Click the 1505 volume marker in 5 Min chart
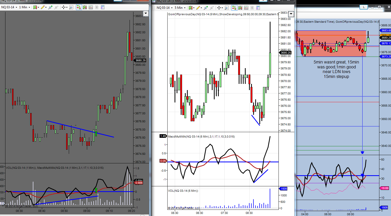Screen dimensions: 391x216 coord(284,189)
